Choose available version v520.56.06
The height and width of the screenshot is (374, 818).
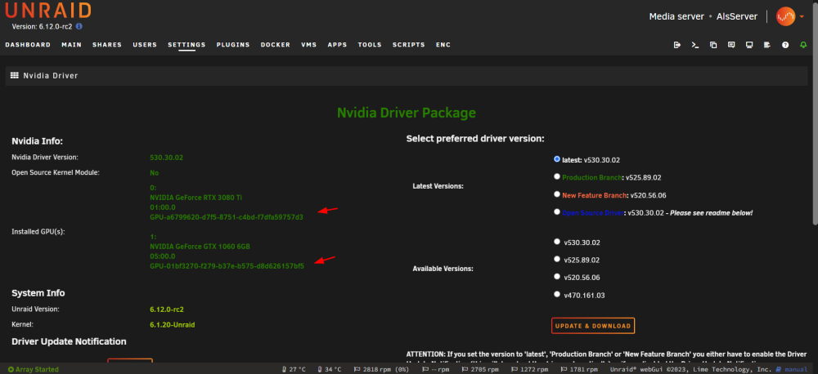point(557,277)
